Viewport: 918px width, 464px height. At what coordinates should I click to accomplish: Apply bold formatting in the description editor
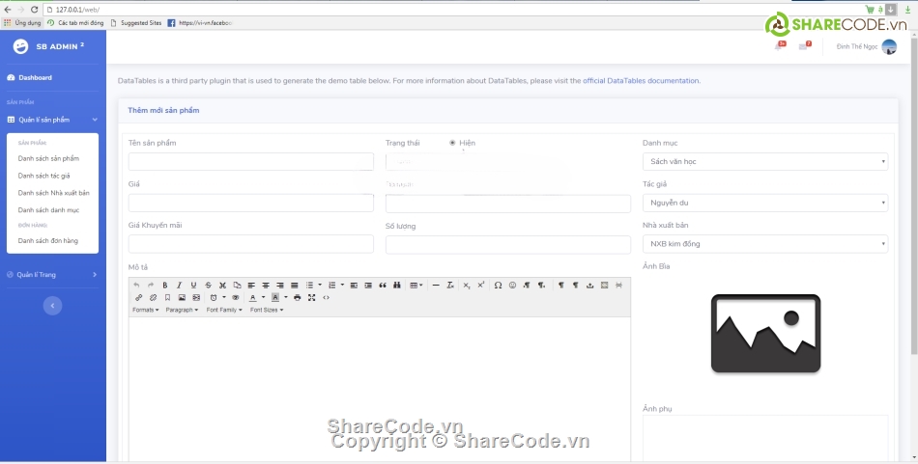coord(165,286)
